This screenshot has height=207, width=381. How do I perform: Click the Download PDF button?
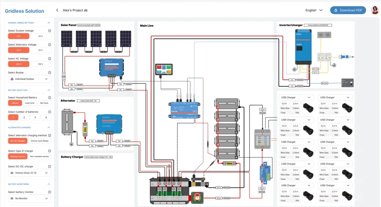(x=348, y=10)
